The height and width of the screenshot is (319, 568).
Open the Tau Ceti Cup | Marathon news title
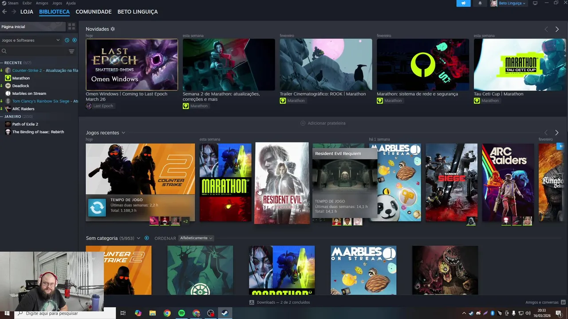click(498, 94)
